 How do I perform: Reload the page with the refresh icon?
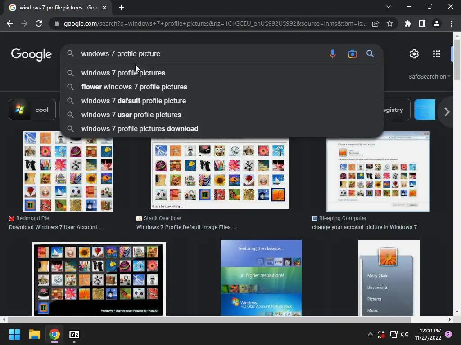[39, 23]
